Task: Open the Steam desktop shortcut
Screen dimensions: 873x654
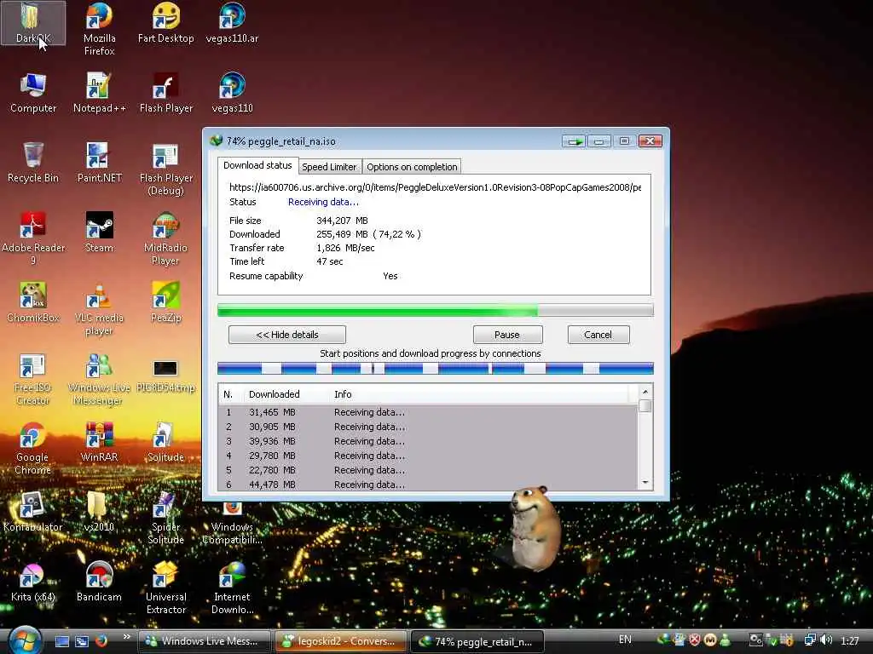Action: click(x=99, y=232)
